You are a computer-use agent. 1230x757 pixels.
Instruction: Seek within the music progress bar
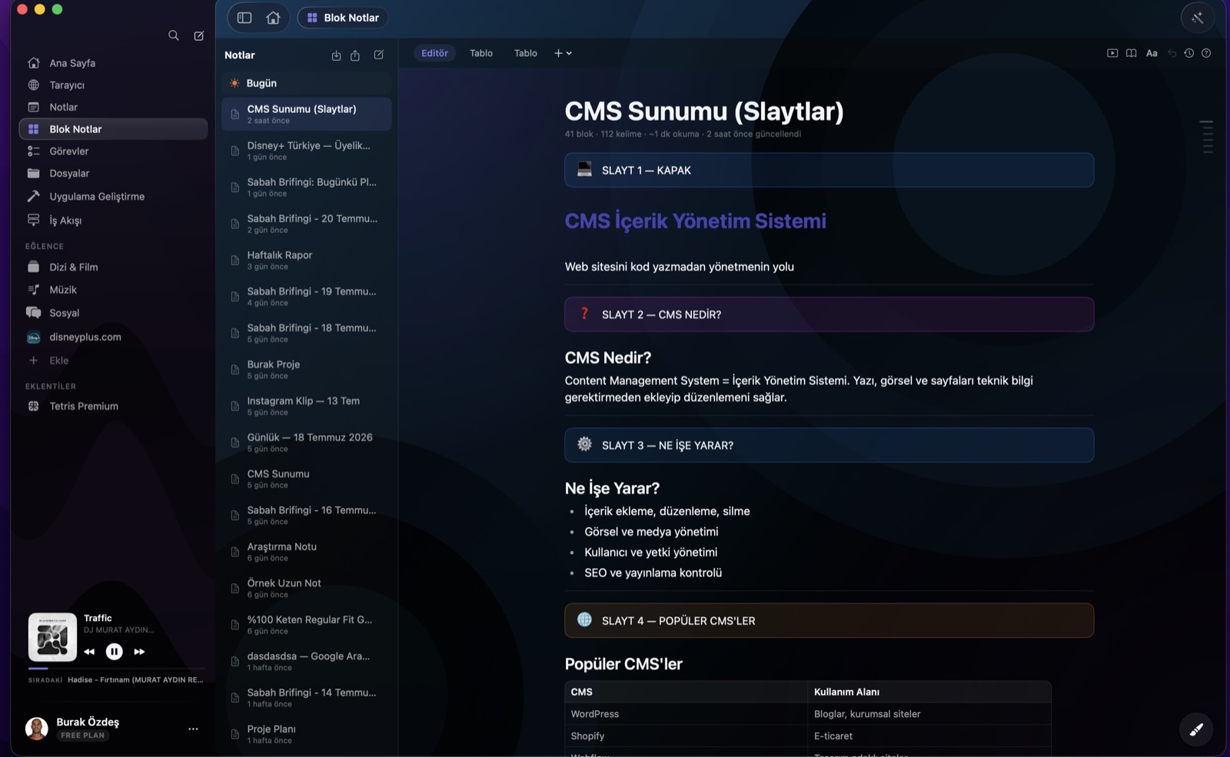pos(117,669)
